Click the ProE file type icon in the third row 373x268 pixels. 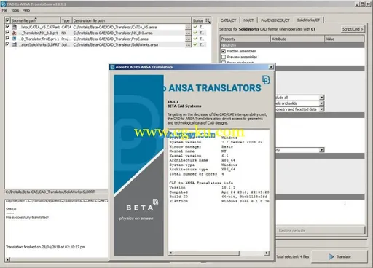[15, 39]
